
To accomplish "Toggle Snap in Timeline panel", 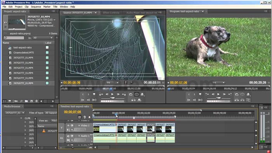I will tap(79, 117).
